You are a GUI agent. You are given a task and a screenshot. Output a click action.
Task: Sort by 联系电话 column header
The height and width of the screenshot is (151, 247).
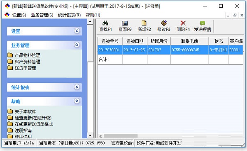[x=190, y=41]
